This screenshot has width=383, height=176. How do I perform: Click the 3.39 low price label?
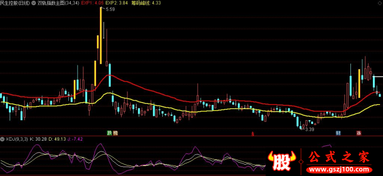(309, 129)
